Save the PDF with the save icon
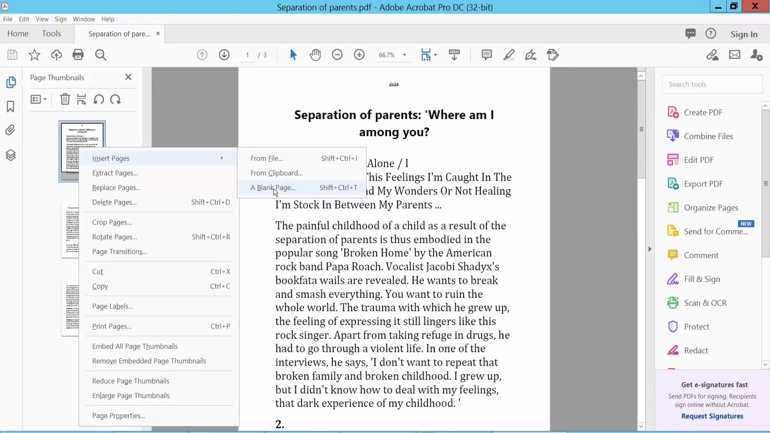Viewport: 770px width, 433px height. [12, 55]
